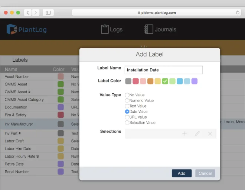Select the Inv Part # label row
Viewport: 245px width, 190px height.
click(x=40, y=133)
